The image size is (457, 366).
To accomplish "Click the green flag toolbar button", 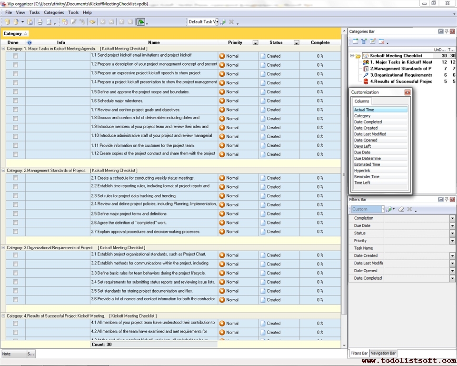I will (x=140, y=22).
